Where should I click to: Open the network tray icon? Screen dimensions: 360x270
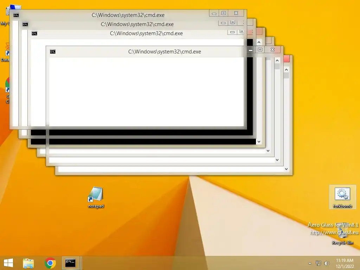pos(319,263)
